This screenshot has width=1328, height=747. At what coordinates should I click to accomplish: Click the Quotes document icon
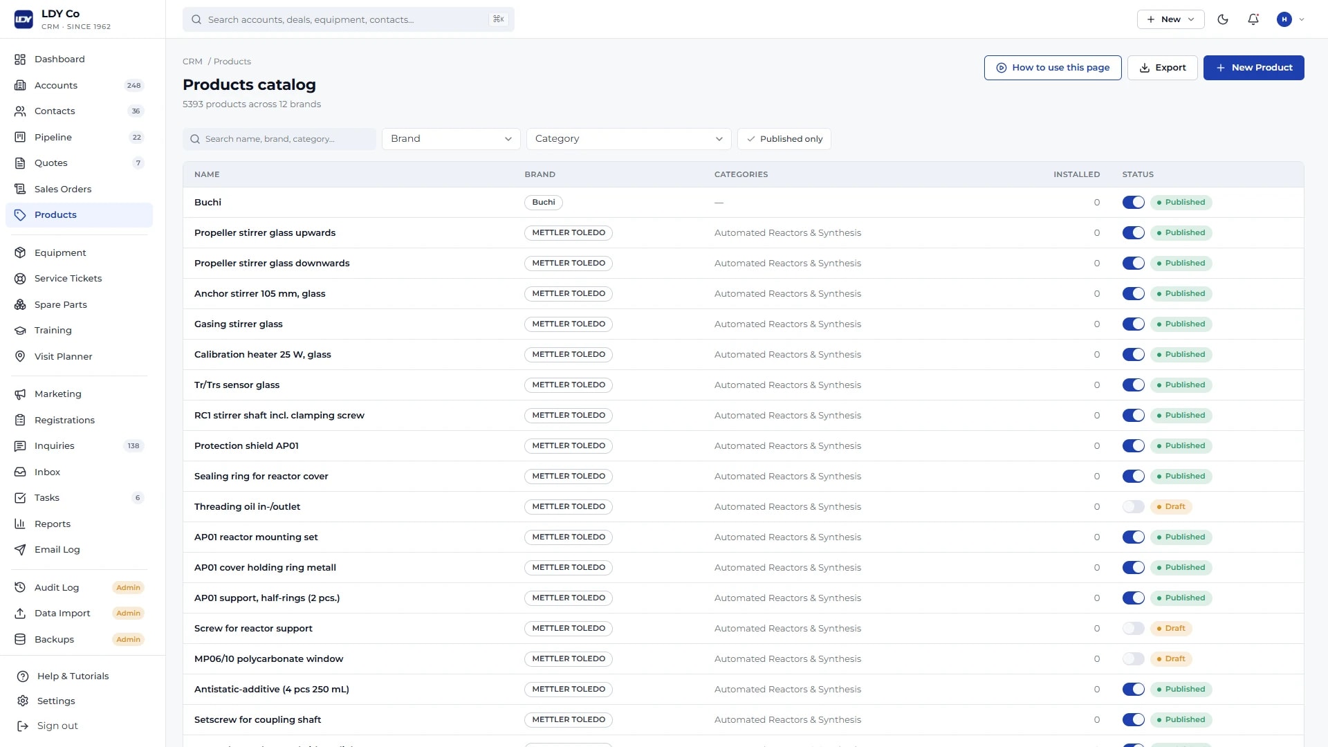click(x=20, y=163)
